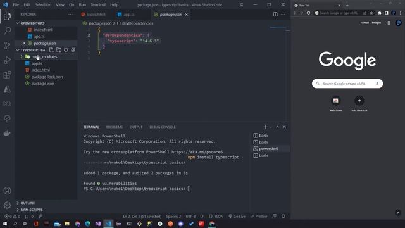Create a new file in explorer toolbar
The width and height of the screenshot is (405, 228).
(51, 50)
